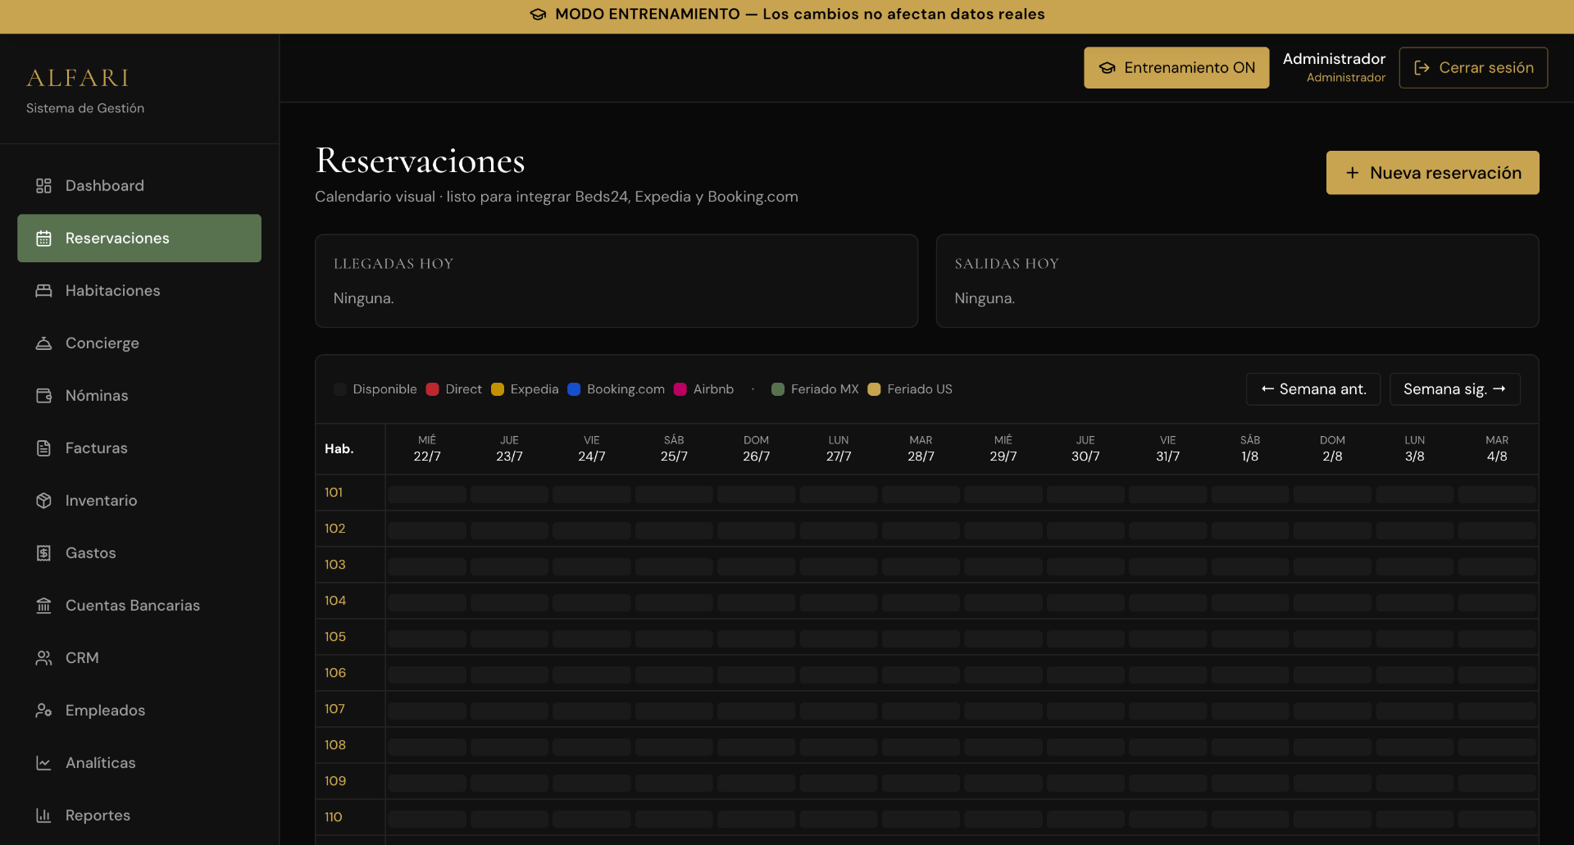
Task: Click Cerrar sesión to log out
Action: 1473,67
